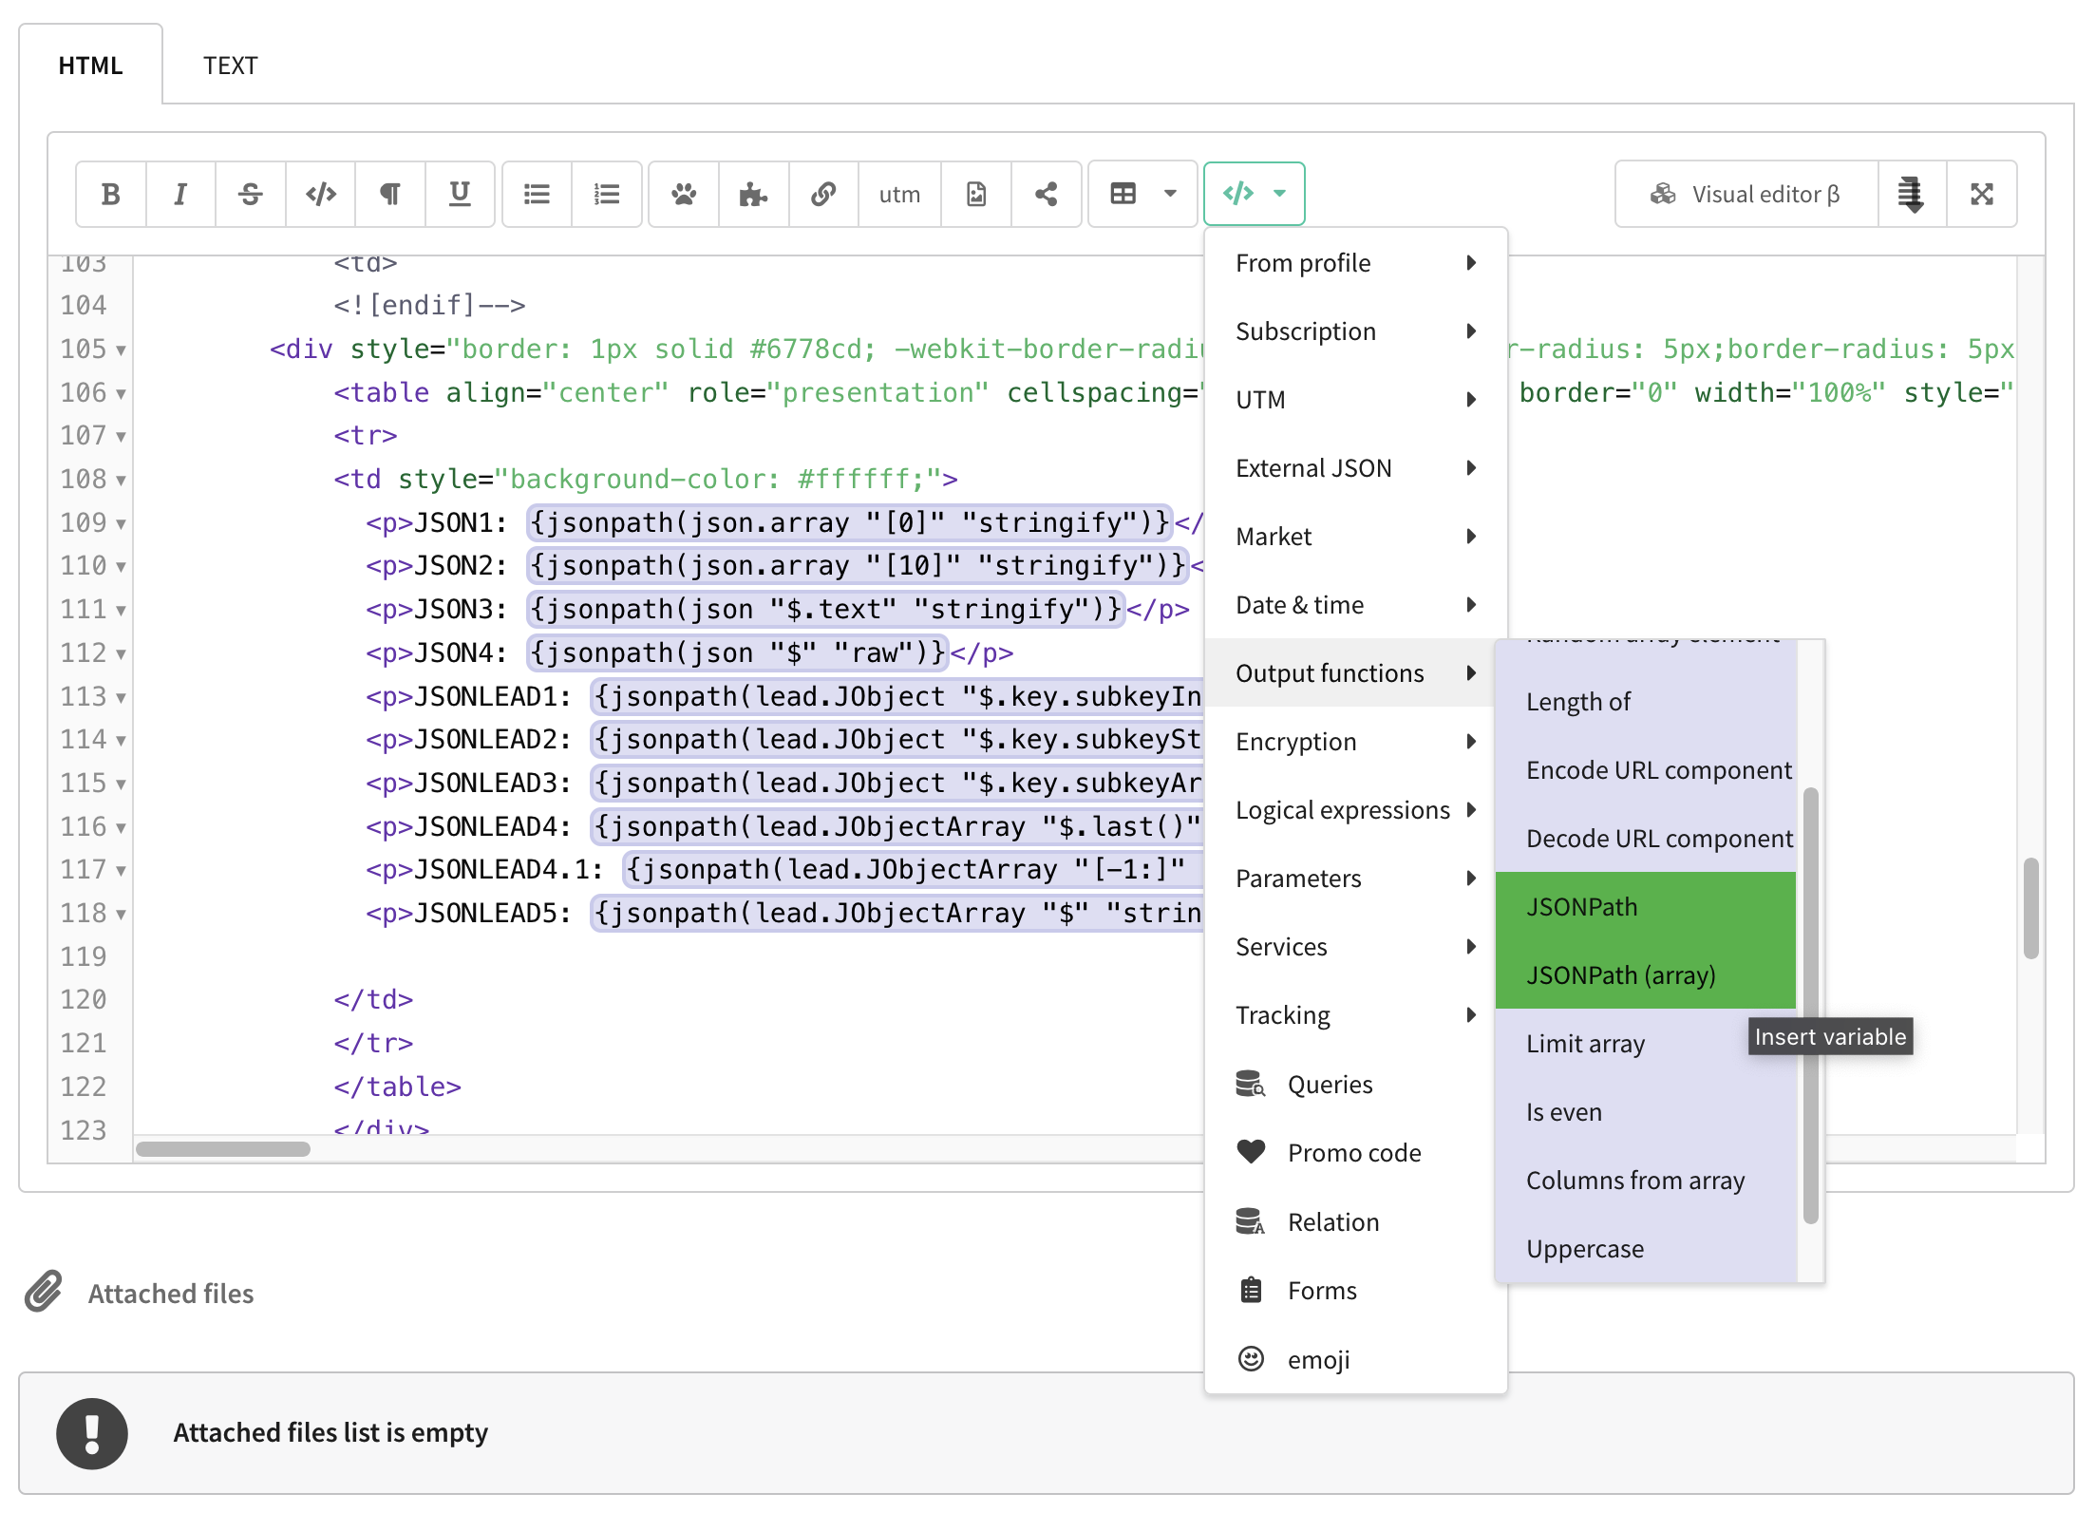Screen dimensions: 2095x1531
Task: Collapse code fold at line 107
Action: tap(121, 437)
